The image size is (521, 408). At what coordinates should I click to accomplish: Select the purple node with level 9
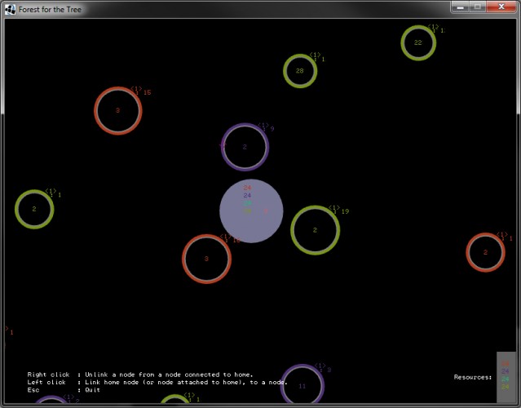coord(245,147)
